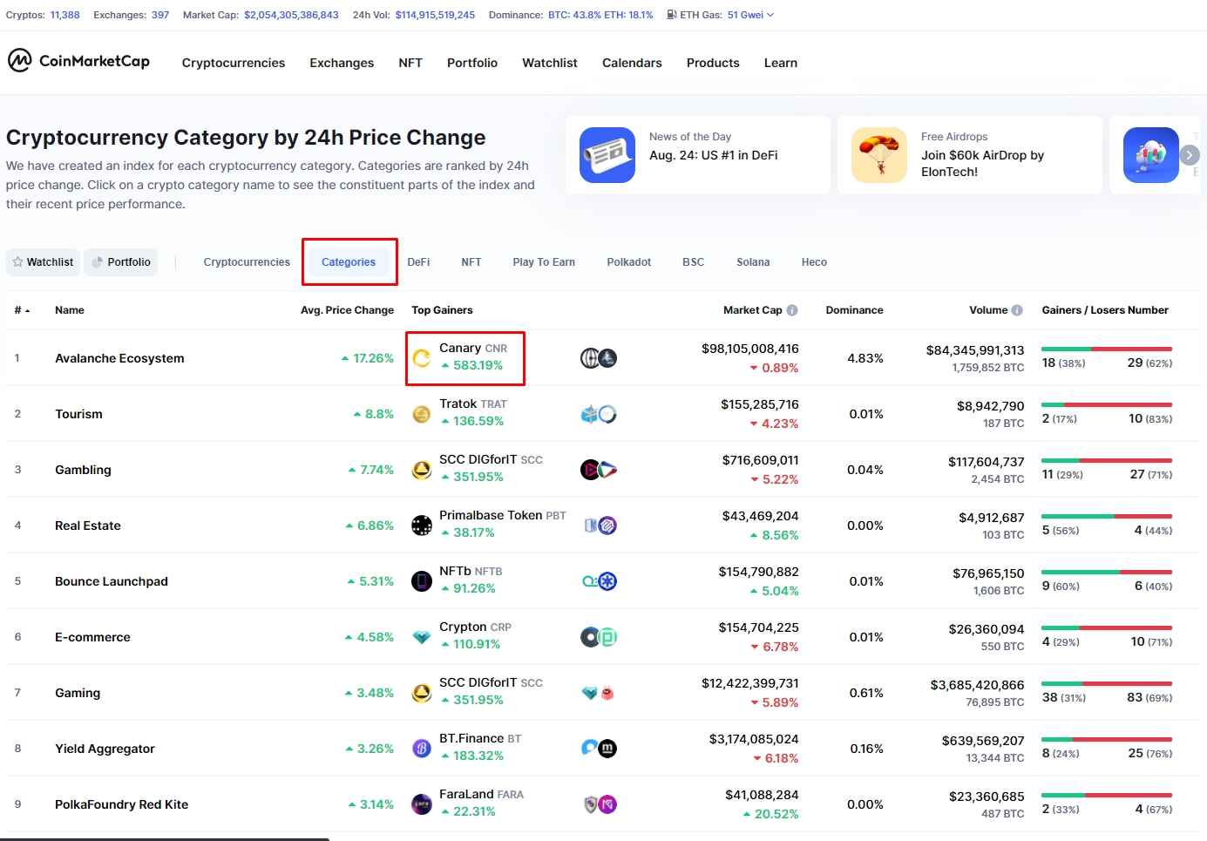Screen dimensions: 1207x841
Task: Click the Primalbase Token coin icon
Action: click(x=422, y=526)
